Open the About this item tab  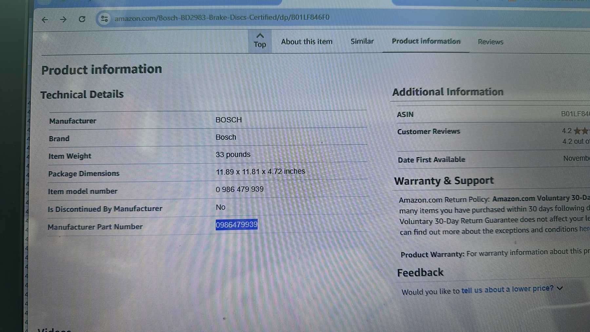(x=307, y=42)
